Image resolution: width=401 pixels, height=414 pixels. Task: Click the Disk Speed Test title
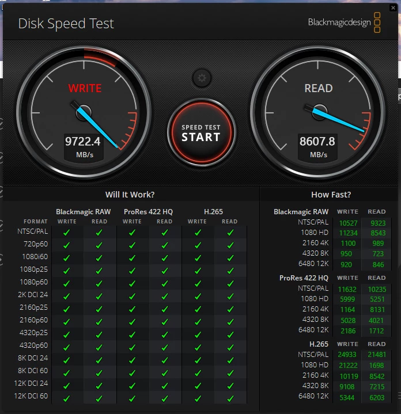[x=66, y=24]
